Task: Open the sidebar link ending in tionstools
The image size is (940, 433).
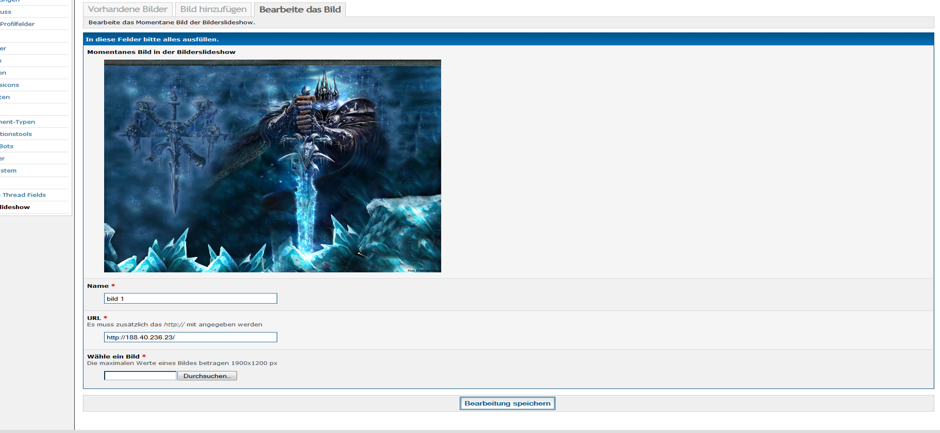Action: 16,134
